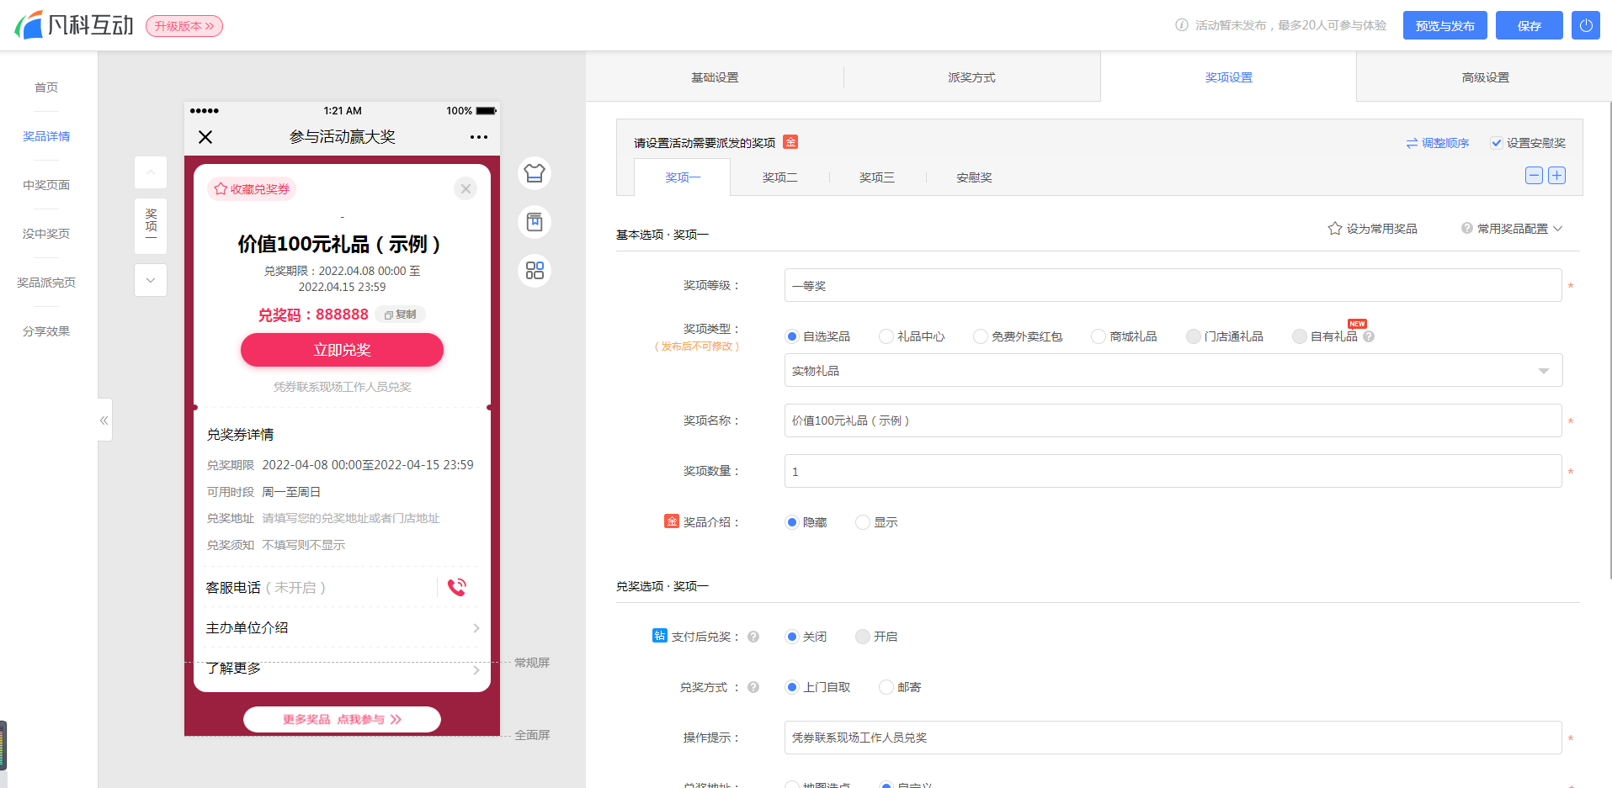This screenshot has width=1612, height=788.
Task: Open the 实物礼品 dropdown
Action: coord(1173,370)
